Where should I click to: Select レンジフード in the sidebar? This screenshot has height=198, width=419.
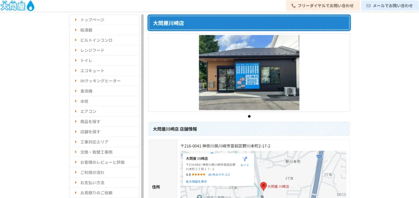tap(92, 50)
